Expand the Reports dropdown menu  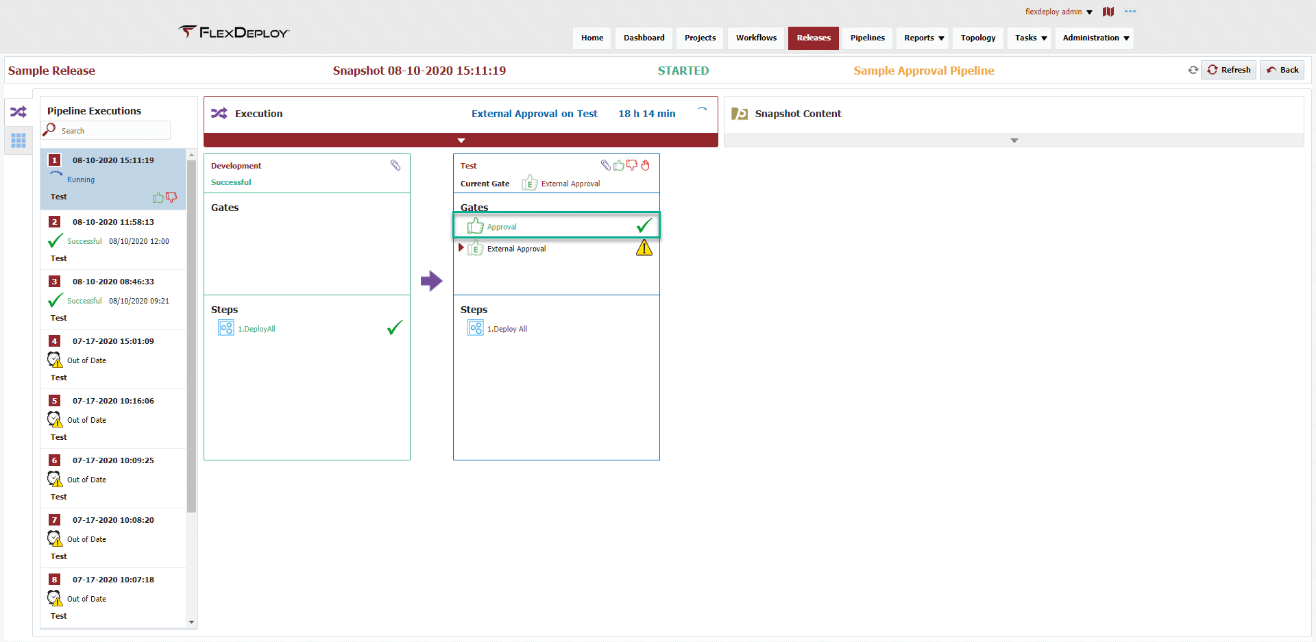click(x=923, y=38)
